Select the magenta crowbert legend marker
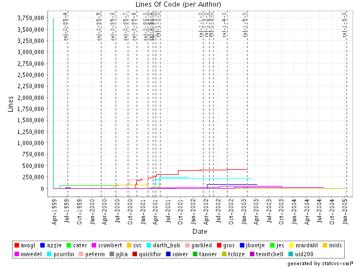 pos(94,245)
